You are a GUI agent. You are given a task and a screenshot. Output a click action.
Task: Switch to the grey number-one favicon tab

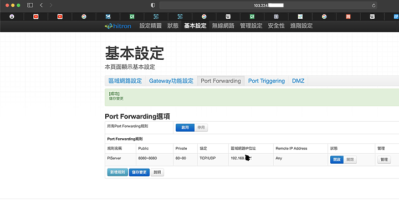tap(276, 17)
